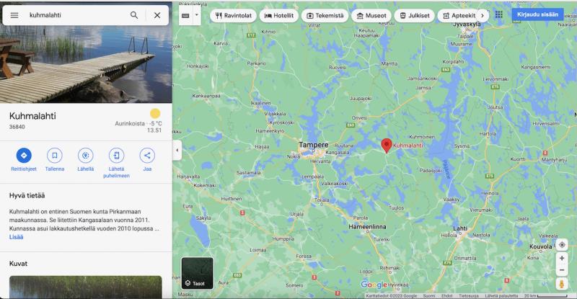This screenshot has width=577, height=299.
Task: Open Reittiohjeet directions
Action: (24, 156)
